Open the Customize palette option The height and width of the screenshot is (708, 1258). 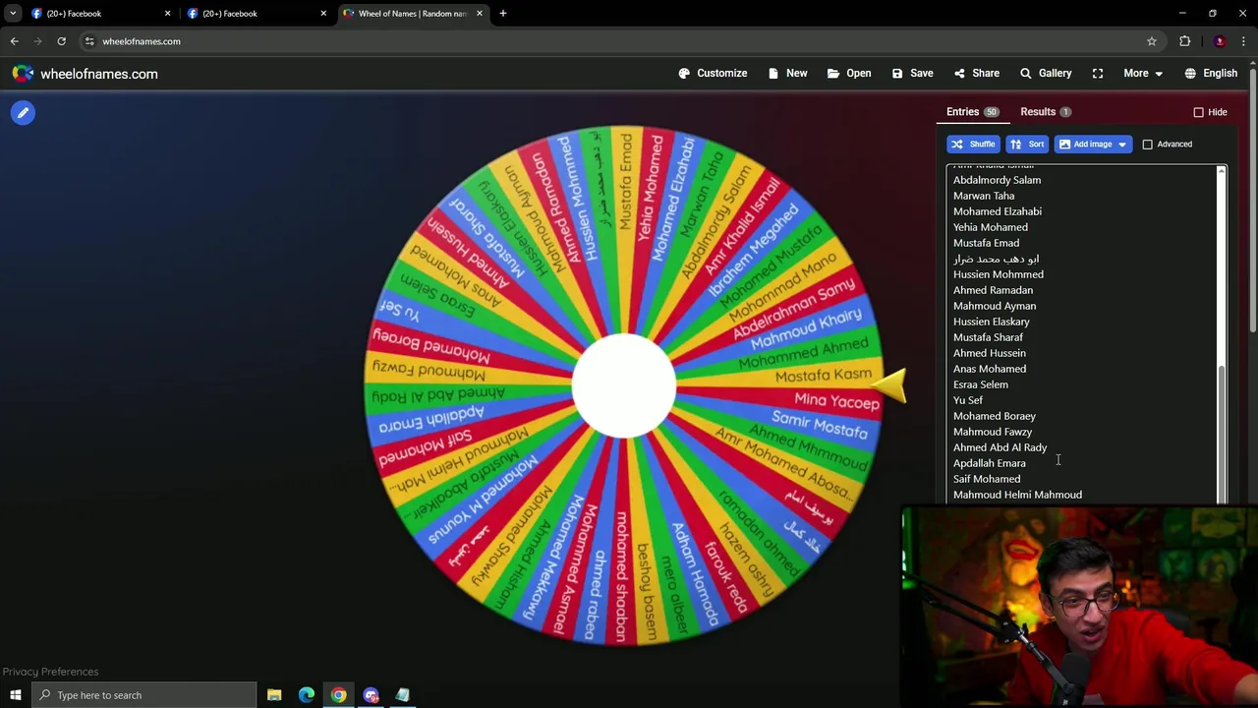(713, 74)
